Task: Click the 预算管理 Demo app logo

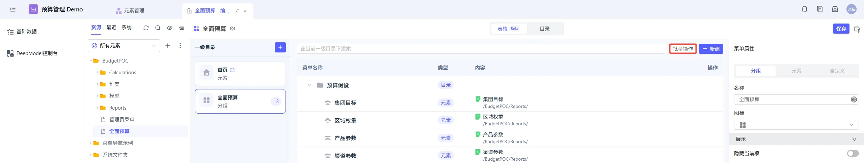Action: (x=33, y=9)
